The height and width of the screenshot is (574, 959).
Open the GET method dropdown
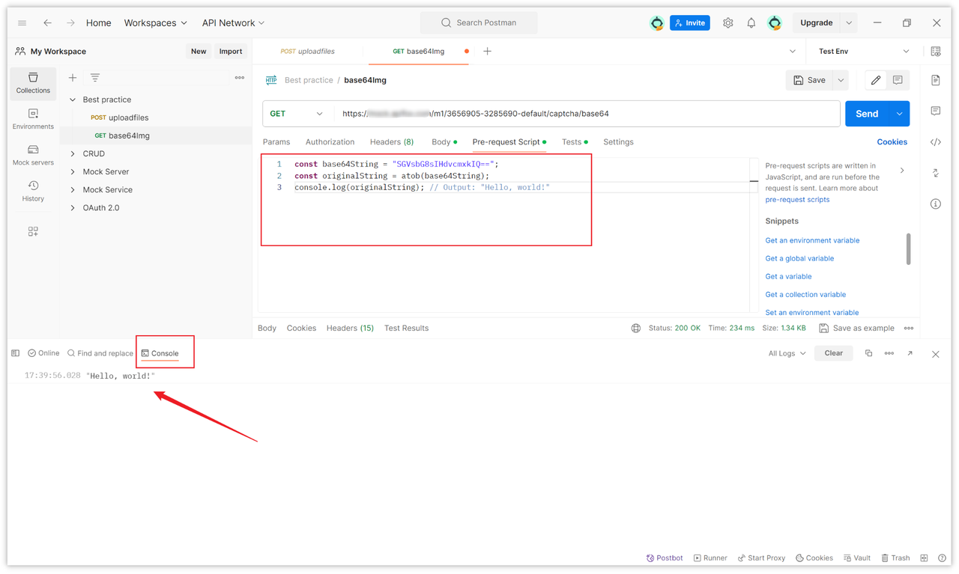(x=297, y=114)
